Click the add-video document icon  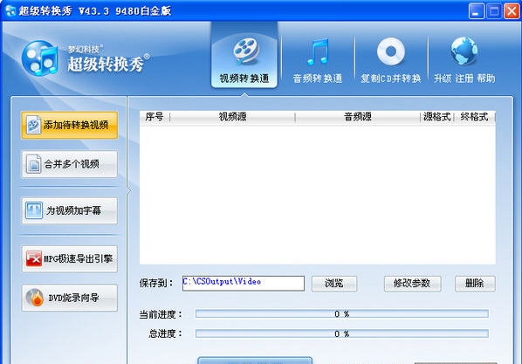[34, 125]
